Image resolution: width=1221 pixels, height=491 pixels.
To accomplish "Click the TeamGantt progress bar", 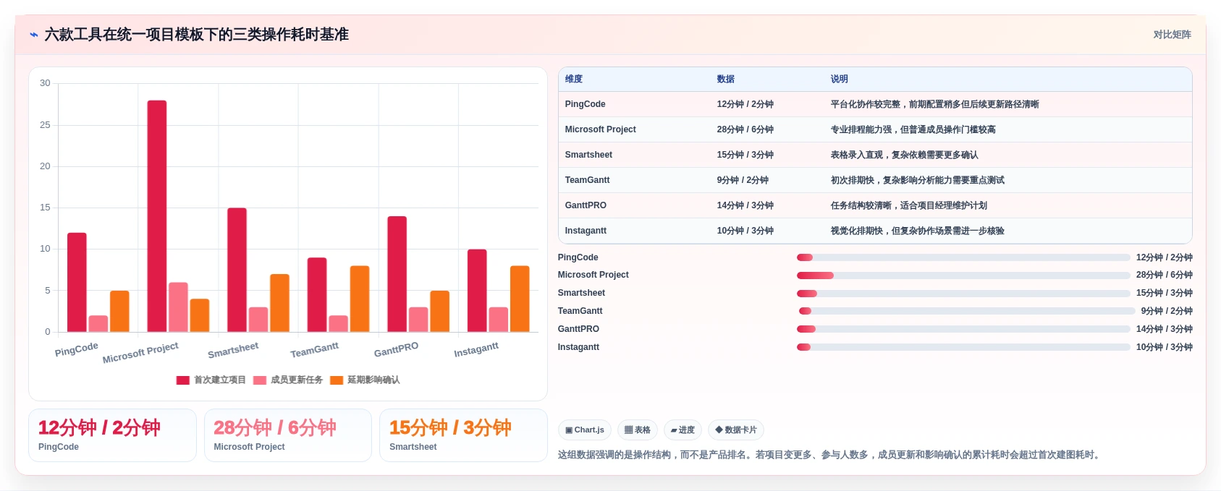I will pyautogui.click(x=967, y=311).
